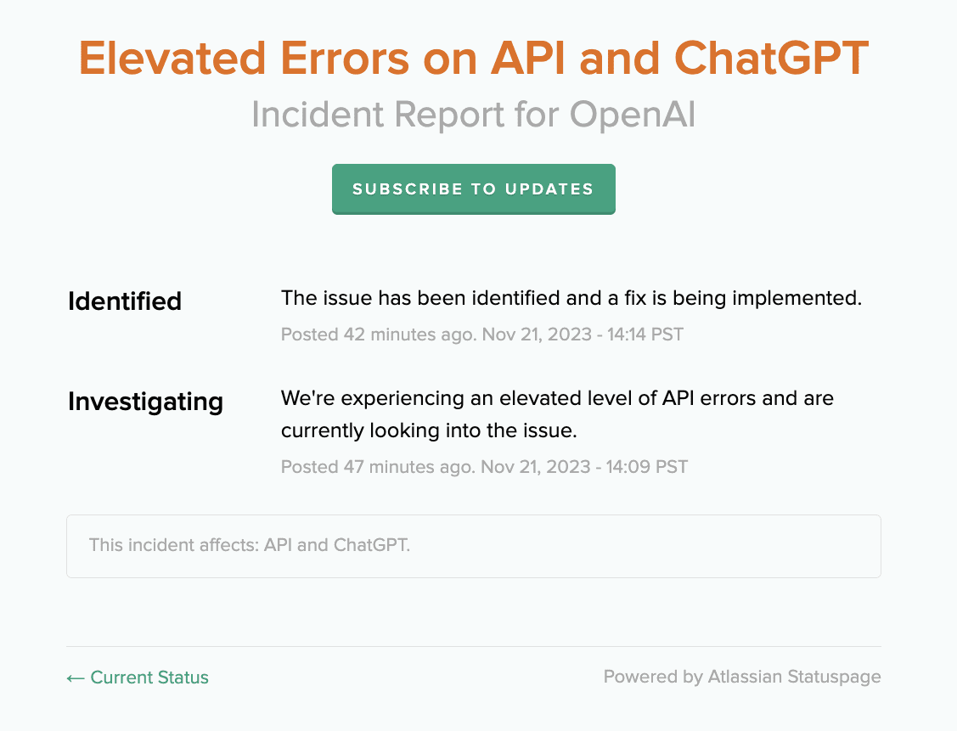Click the left arrow before Current Status
Image resolution: width=957 pixels, height=731 pixels.
point(74,678)
